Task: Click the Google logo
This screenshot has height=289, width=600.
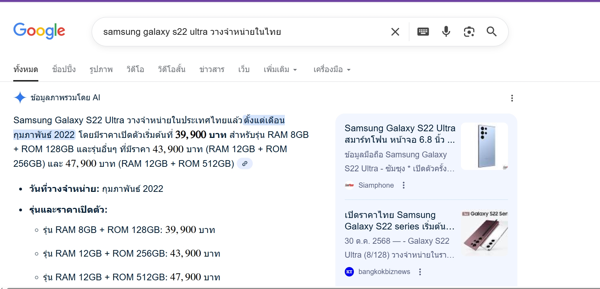Action: (39, 31)
